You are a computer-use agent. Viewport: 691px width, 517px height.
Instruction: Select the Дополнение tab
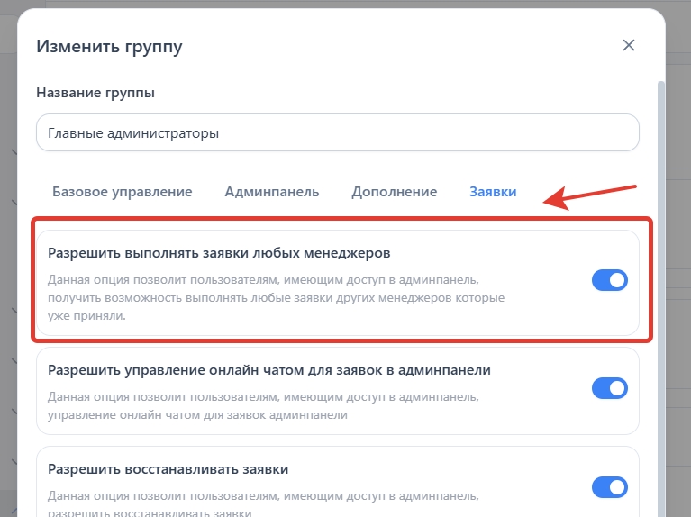(394, 192)
